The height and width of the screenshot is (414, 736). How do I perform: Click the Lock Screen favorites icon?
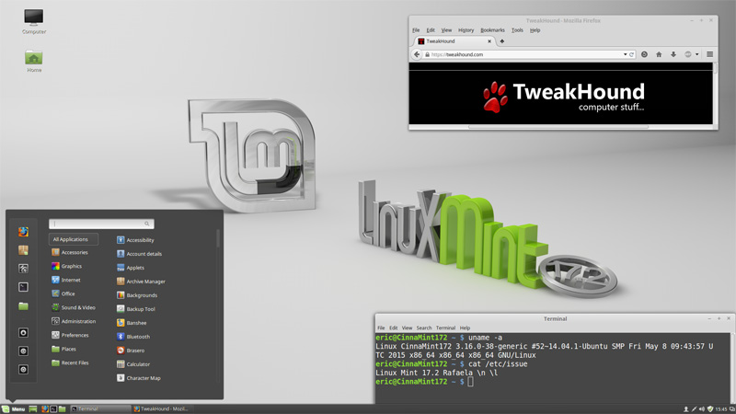pos(23,333)
